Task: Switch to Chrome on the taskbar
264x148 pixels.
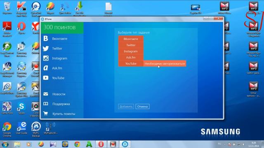Action: click(x=77, y=144)
